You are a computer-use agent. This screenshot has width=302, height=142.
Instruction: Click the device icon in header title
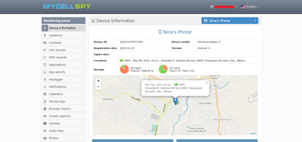coord(93,21)
